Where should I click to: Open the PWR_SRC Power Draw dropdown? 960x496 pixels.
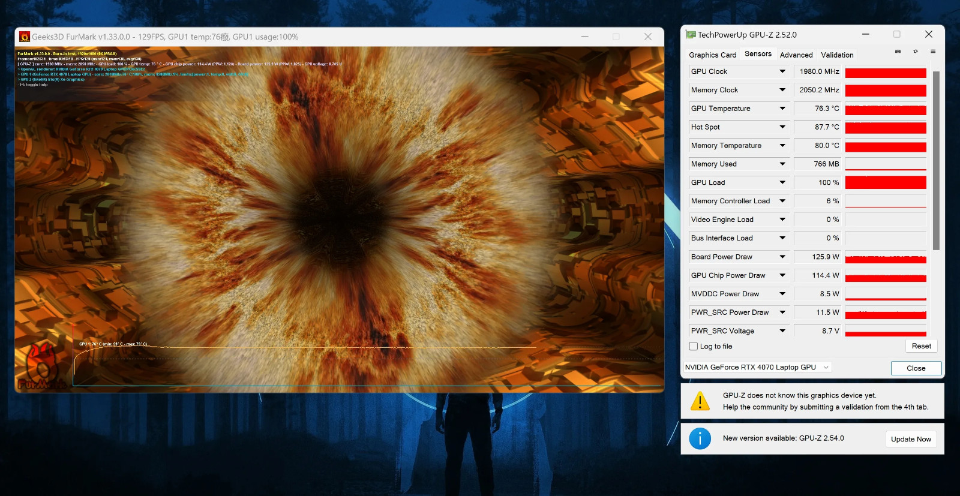(782, 312)
